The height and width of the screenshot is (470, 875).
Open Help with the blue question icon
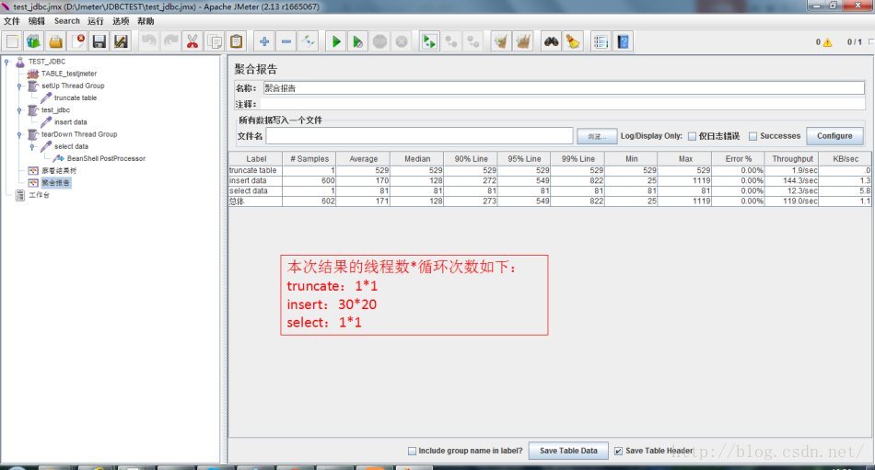[623, 41]
